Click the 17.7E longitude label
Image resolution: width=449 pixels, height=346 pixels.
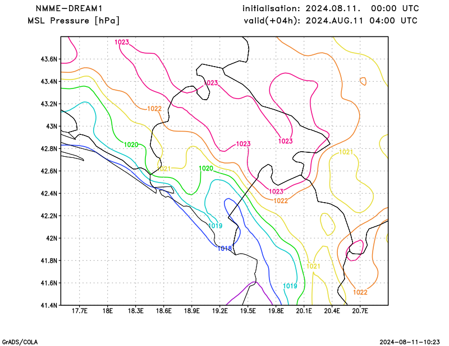pos(79,311)
